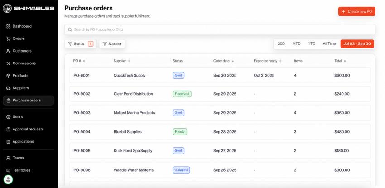Click the $180.00 total

coord(342,151)
